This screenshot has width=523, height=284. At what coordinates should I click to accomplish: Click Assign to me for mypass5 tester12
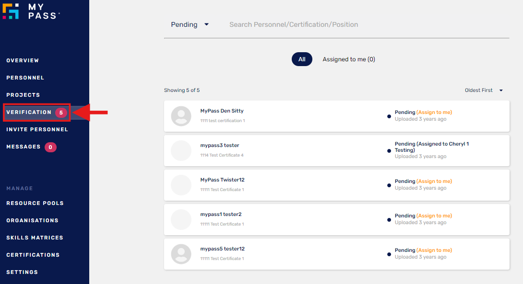tap(434, 250)
